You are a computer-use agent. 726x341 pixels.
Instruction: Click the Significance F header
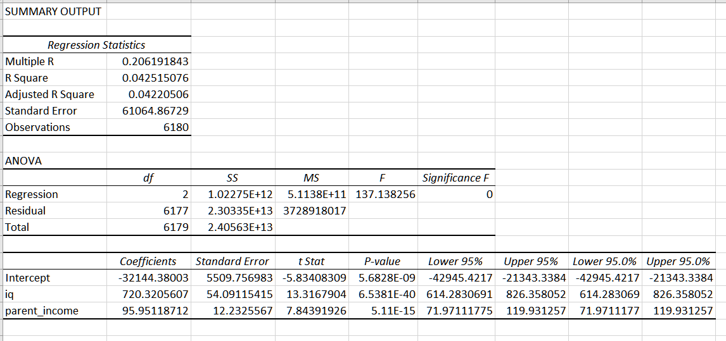[457, 178]
